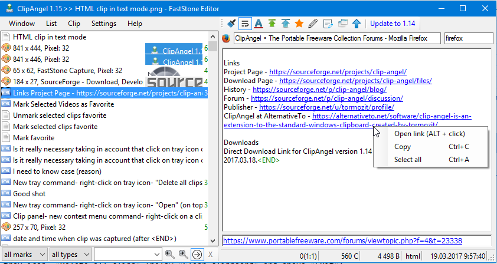The width and height of the screenshot is (497, 264).
Task: Open the Settings menu
Action: click(x=104, y=24)
